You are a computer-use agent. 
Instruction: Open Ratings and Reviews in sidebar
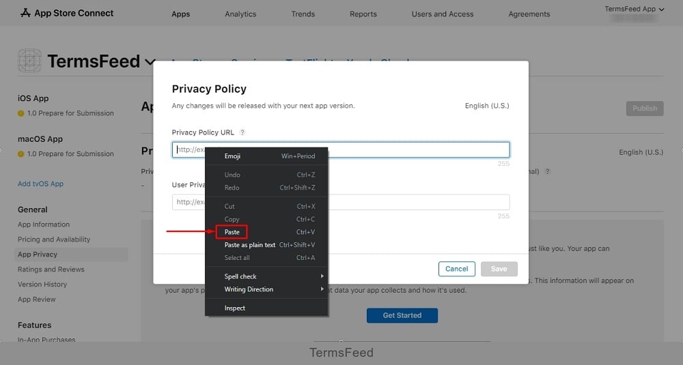pyautogui.click(x=51, y=269)
